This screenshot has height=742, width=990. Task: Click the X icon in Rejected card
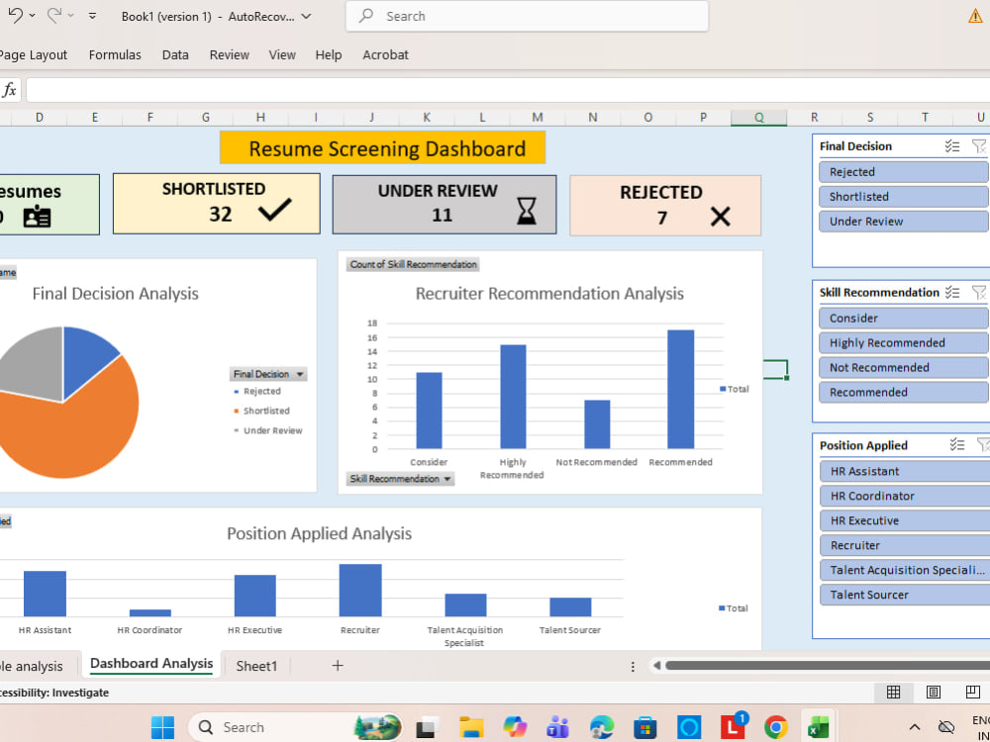coord(720,217)
